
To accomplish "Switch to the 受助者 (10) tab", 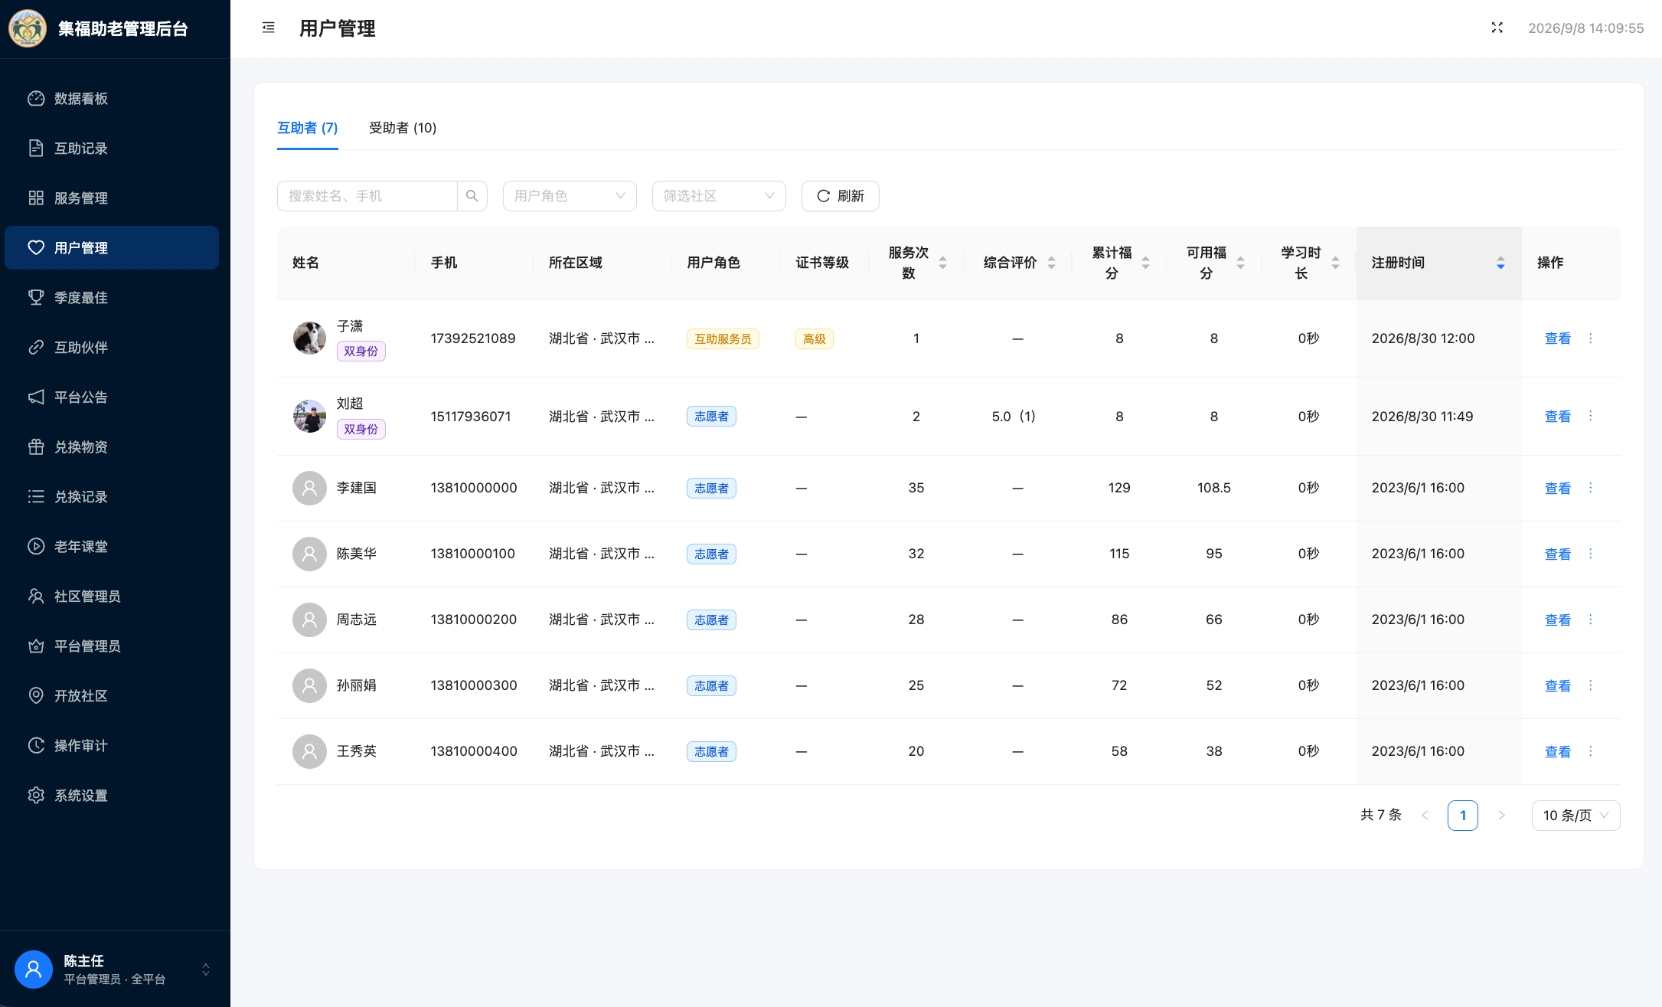I will click(403, 128).
